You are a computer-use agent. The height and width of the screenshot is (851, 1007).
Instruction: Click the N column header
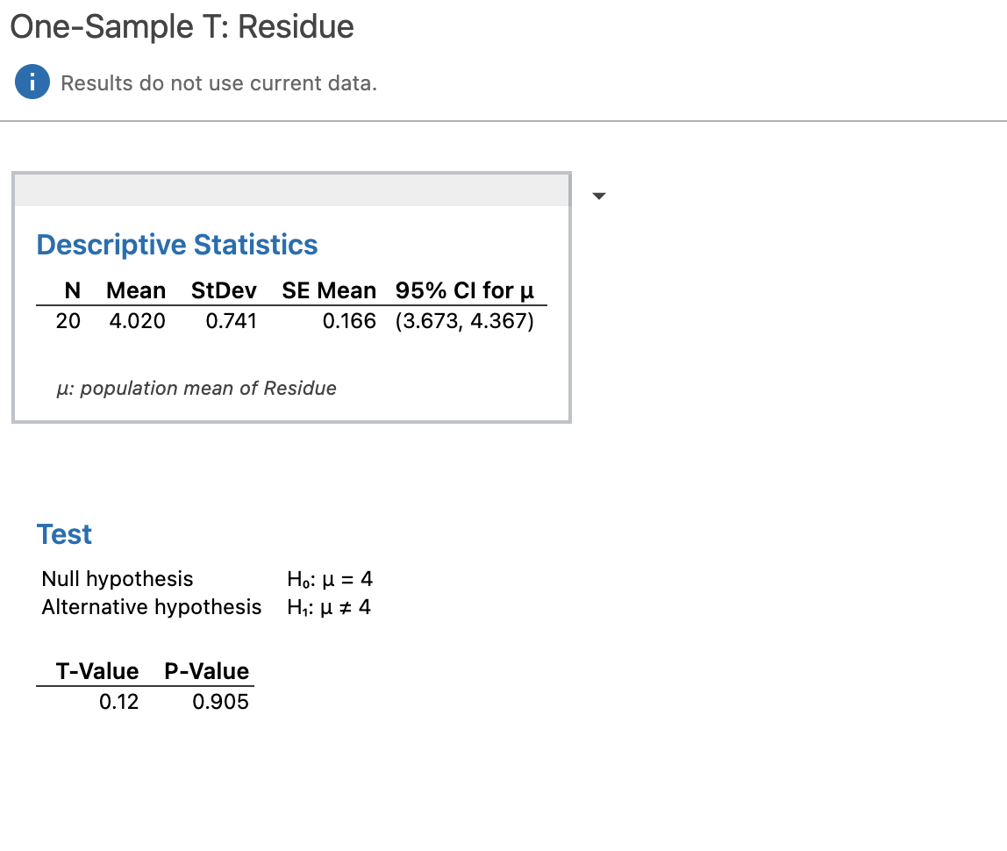pyautogui.click(x=72, y=290)
